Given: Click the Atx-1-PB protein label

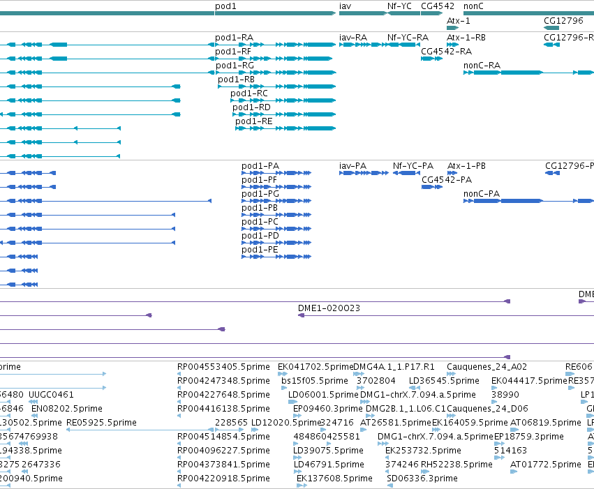Looking at the screenshot, I should [x=466, y=166].
